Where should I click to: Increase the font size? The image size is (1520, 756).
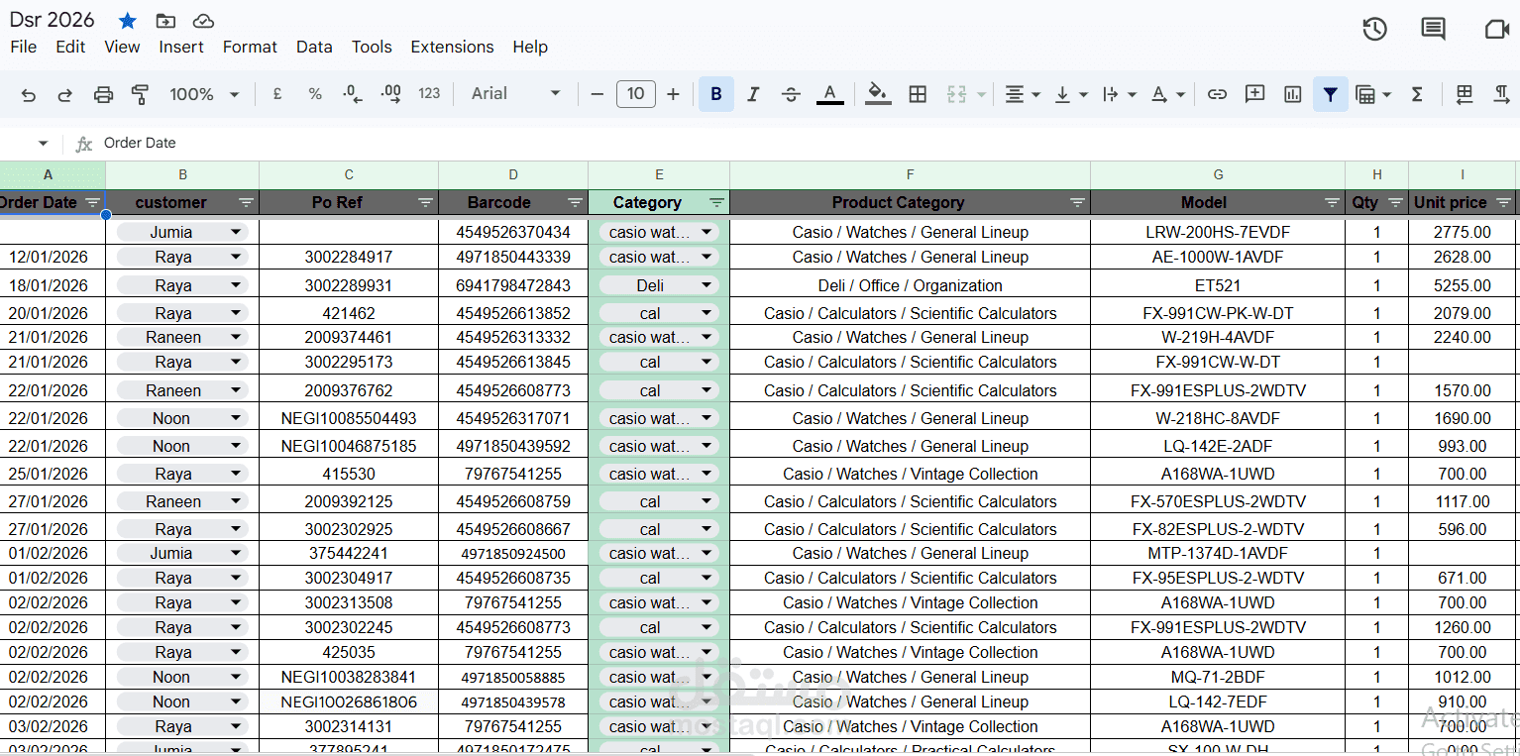(673, 94)
